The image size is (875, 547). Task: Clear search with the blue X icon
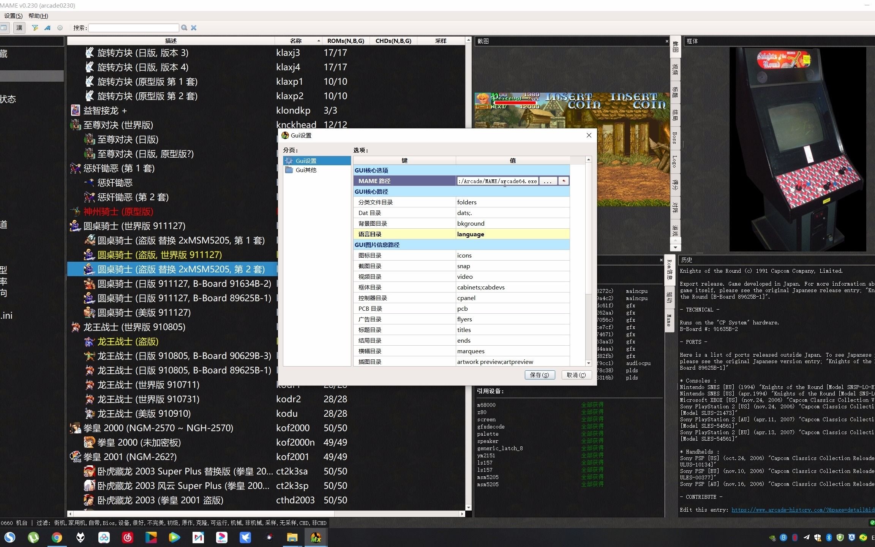[x=194, y=28]
